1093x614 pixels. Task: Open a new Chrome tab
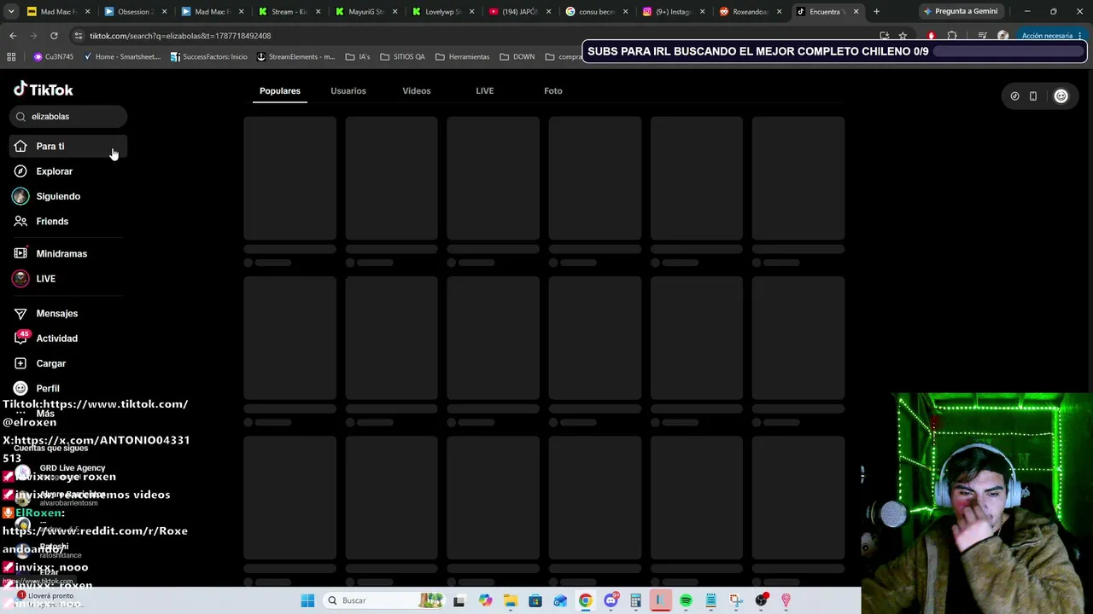click(876, 12)
